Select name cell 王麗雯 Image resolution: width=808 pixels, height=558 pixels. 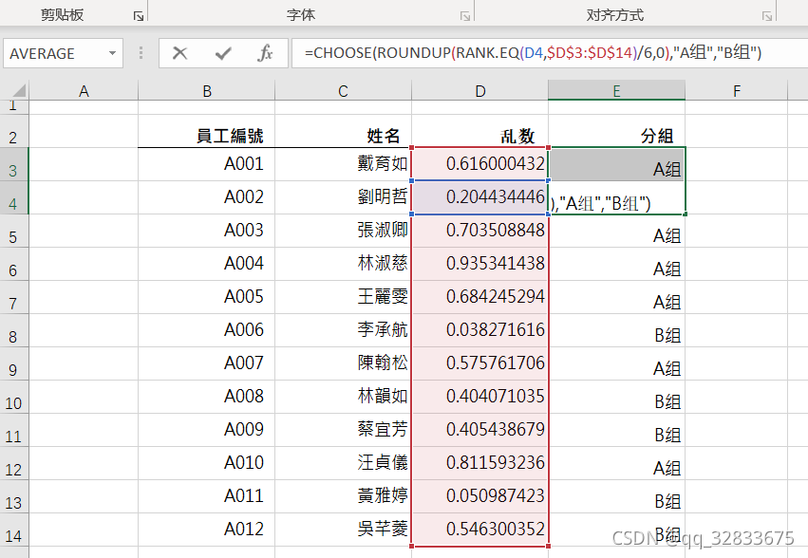343,297
